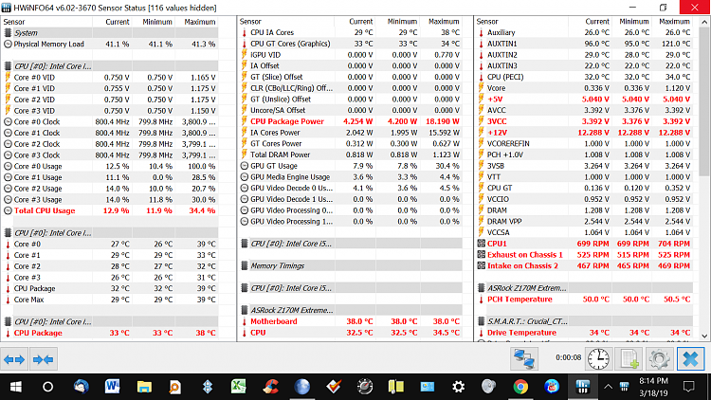This screenshot has height=400, width=711.
Task: Open the Windows Start menu
Action: (x=16, y=387)
